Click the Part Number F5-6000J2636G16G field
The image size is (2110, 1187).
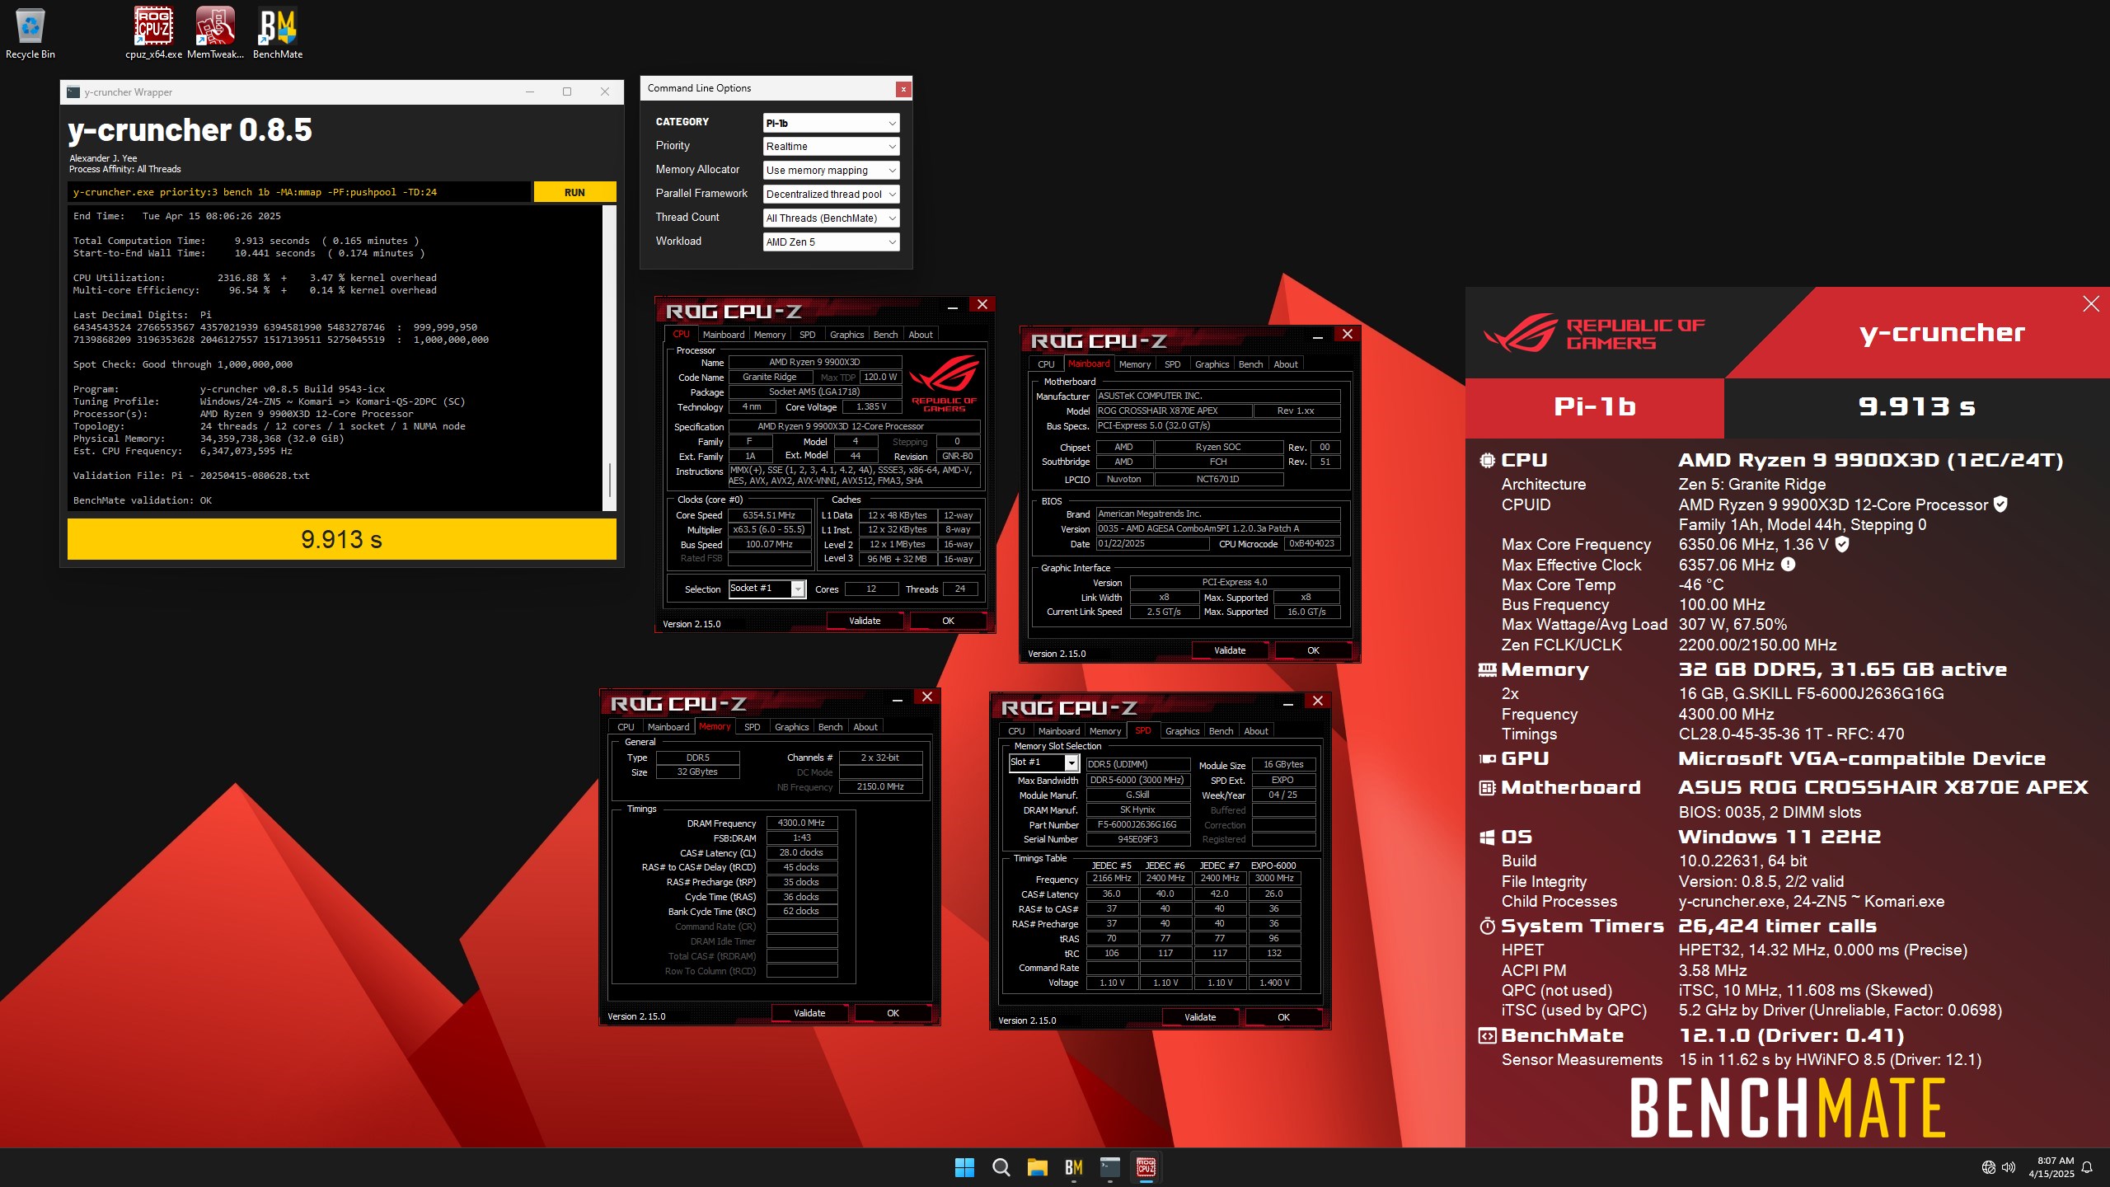1137,824
